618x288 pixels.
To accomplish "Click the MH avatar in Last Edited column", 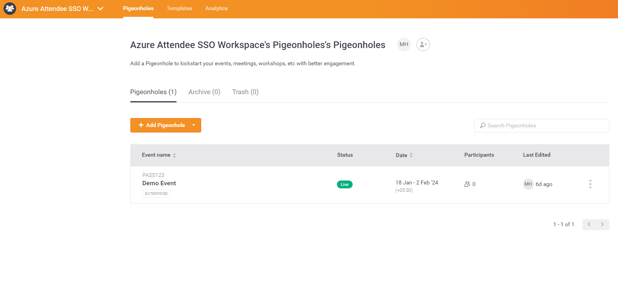I will [528, 184].
